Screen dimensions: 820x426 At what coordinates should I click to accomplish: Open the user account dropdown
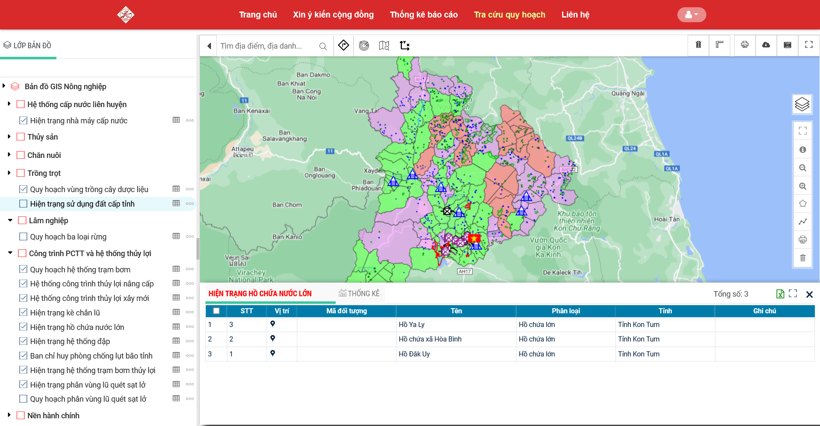691,15
